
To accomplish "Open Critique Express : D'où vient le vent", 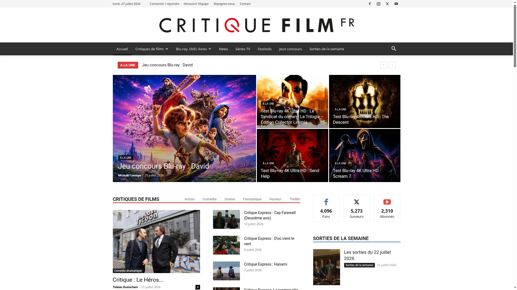I will click(x=269, y=241).
